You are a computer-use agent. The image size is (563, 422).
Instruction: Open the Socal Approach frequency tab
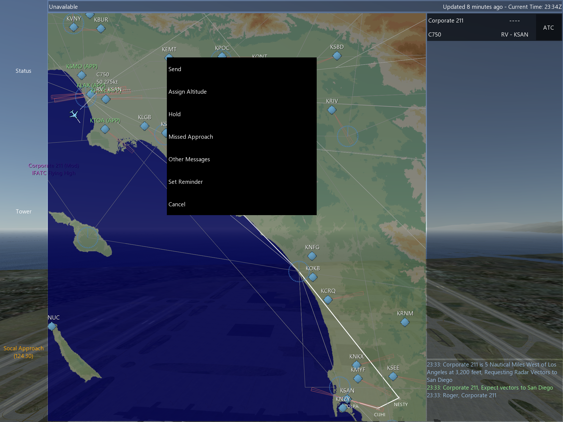pos(24,352)
